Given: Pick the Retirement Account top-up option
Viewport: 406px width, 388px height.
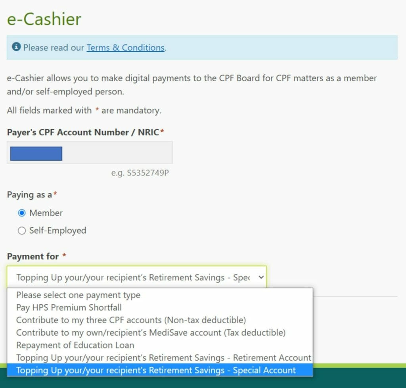Looking at the screenshot, I should pyautogui.click(x=162, y=357).
